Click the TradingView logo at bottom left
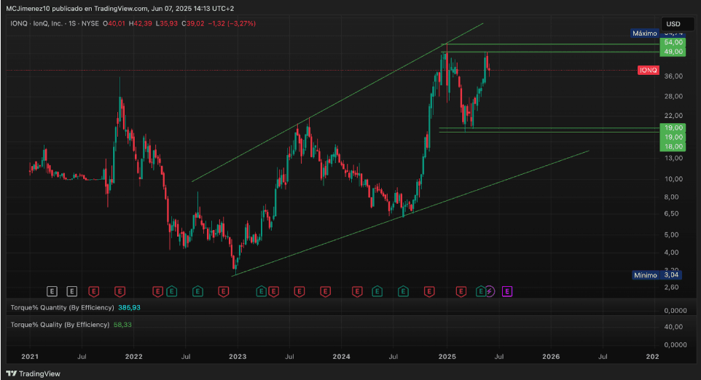Image resolution: width=701 pixels, height=380 pixels. [x=34, y=373]
